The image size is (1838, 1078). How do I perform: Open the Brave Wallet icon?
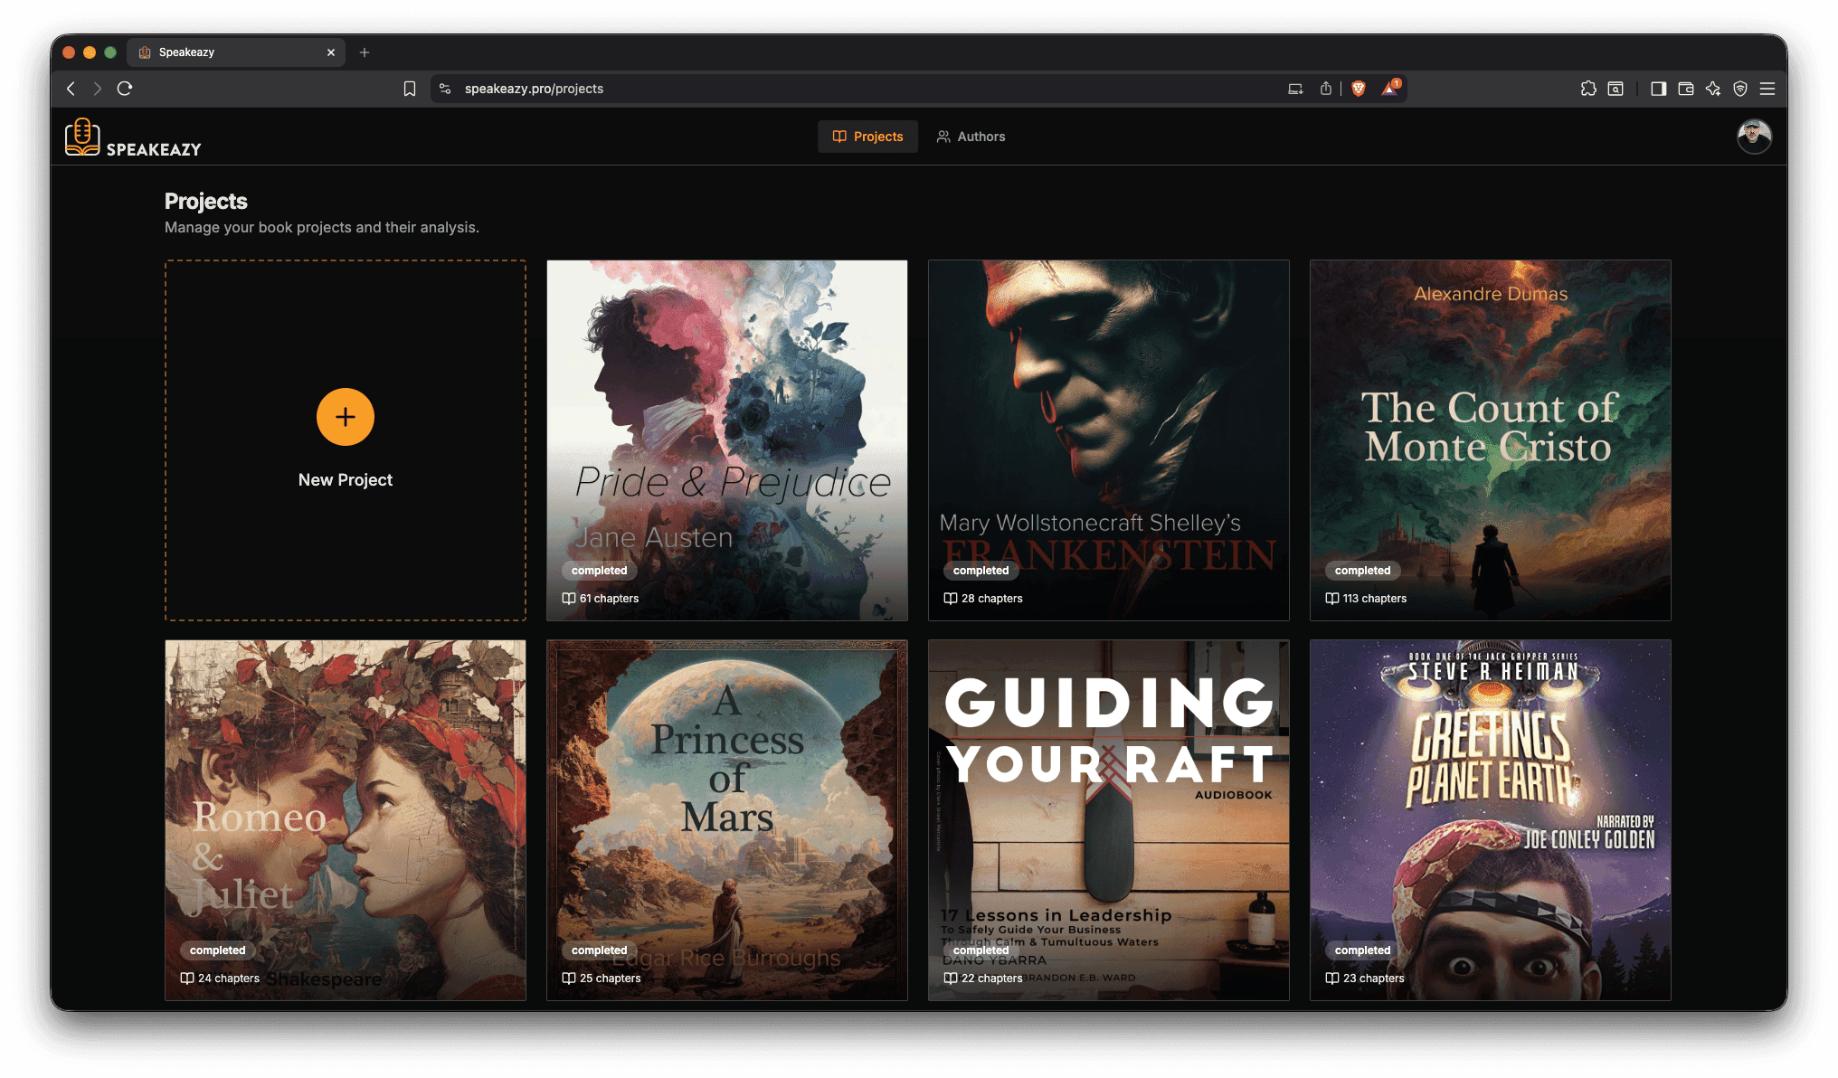(1685, 89)
